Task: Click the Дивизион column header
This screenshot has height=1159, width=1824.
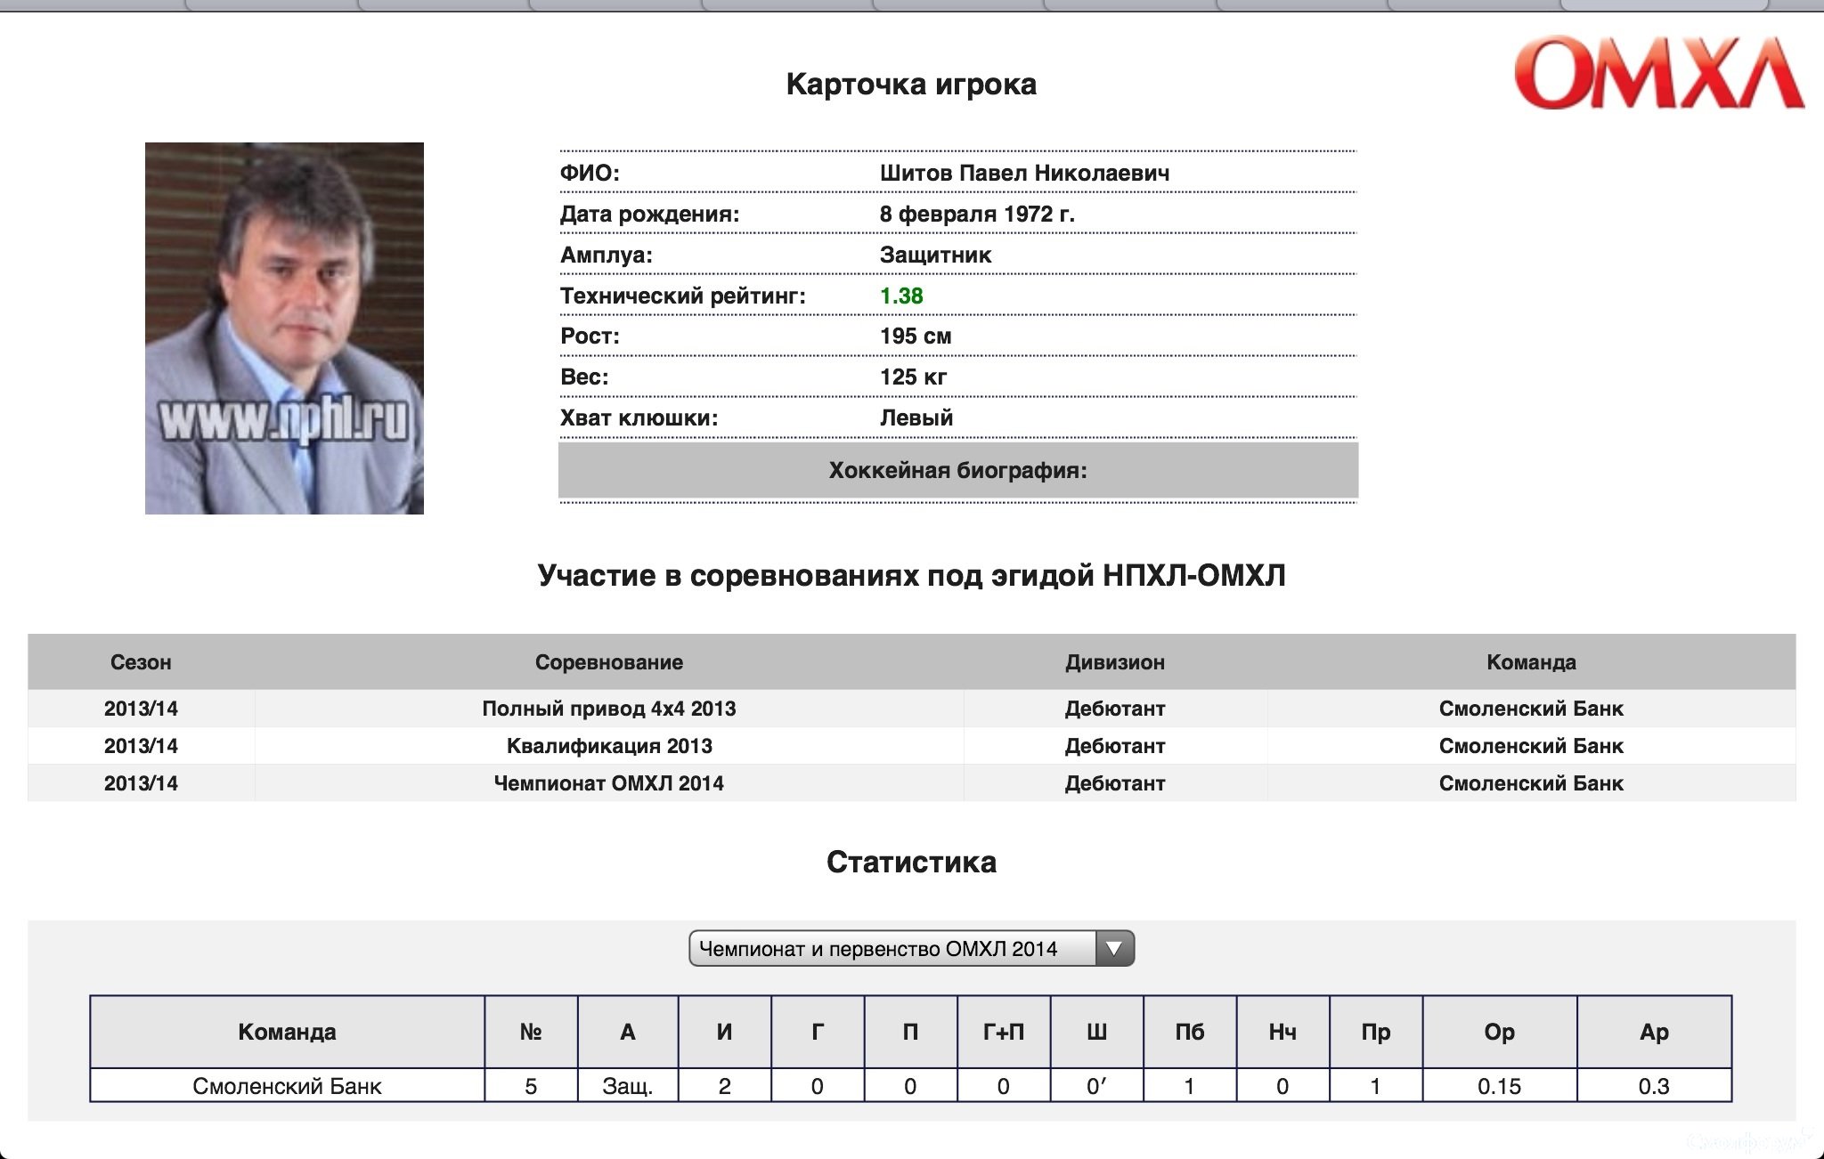Action: [x=1115, y=662]
